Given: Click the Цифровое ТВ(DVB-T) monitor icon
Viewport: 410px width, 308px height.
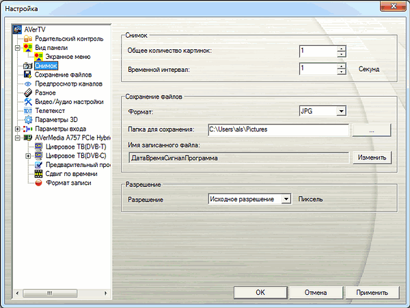Looking at the screenshot, I should (38, 146).
